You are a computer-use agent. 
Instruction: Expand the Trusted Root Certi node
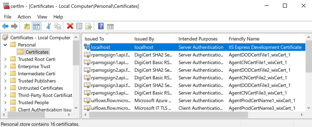point(5,59)
